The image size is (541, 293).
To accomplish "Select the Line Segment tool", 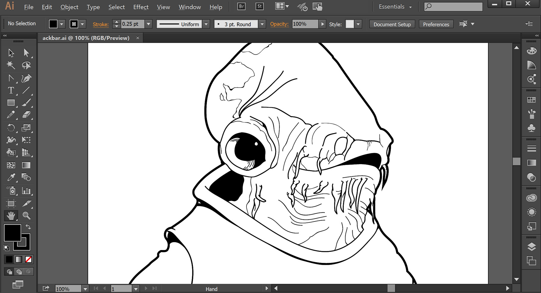I will [x=26, y=90].
